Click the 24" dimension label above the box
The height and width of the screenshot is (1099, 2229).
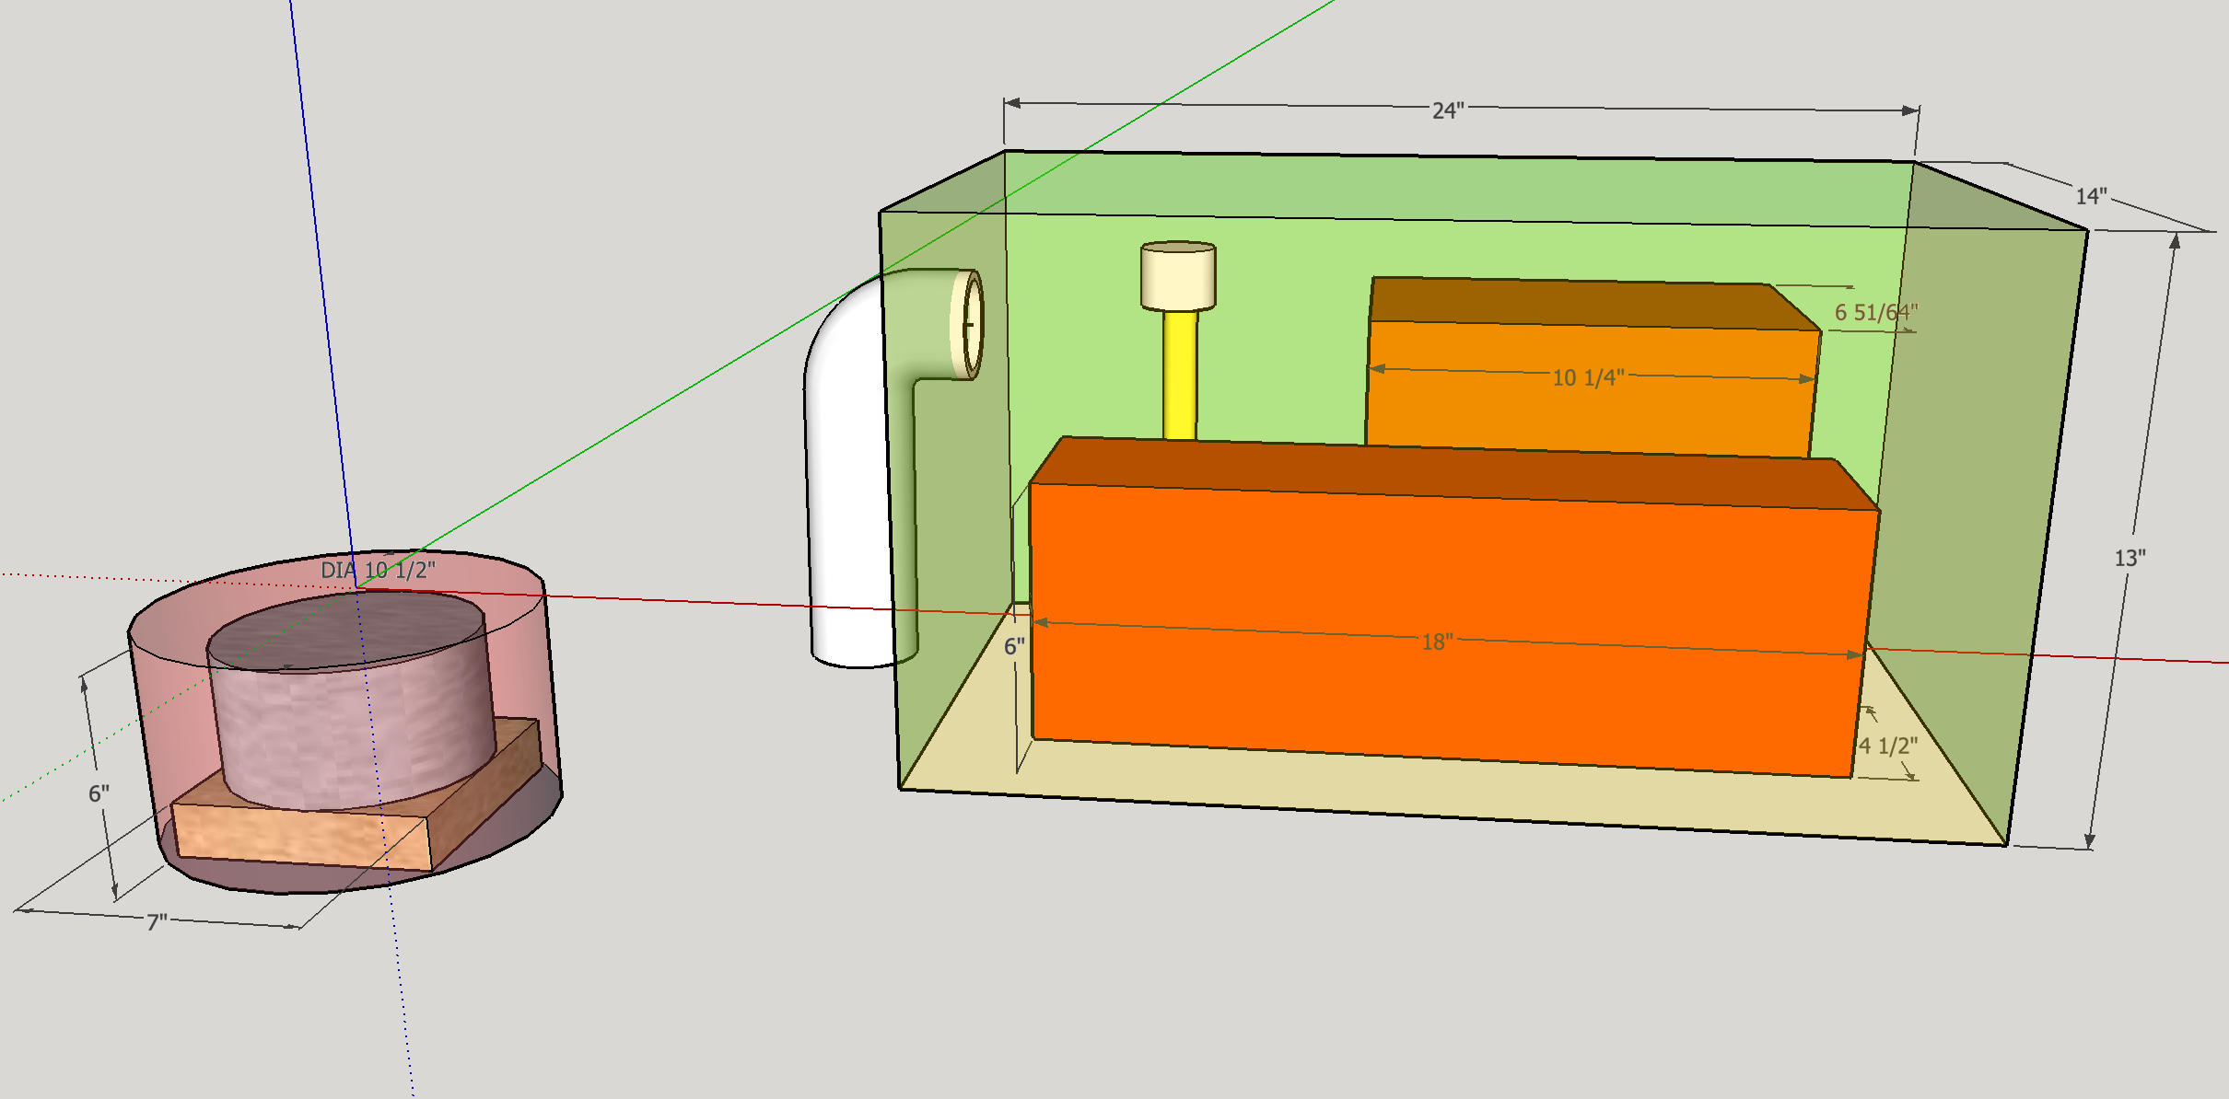pyautogui.click(x=1447, y=110)
